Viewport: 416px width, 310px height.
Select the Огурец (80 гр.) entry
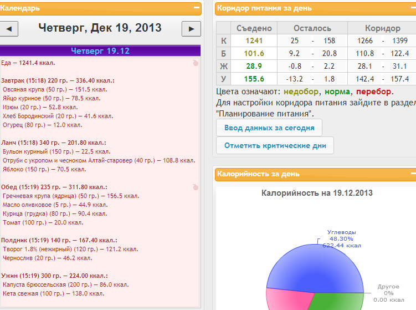pos(43,125)
